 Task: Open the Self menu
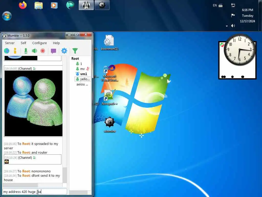tap(23, 43)
